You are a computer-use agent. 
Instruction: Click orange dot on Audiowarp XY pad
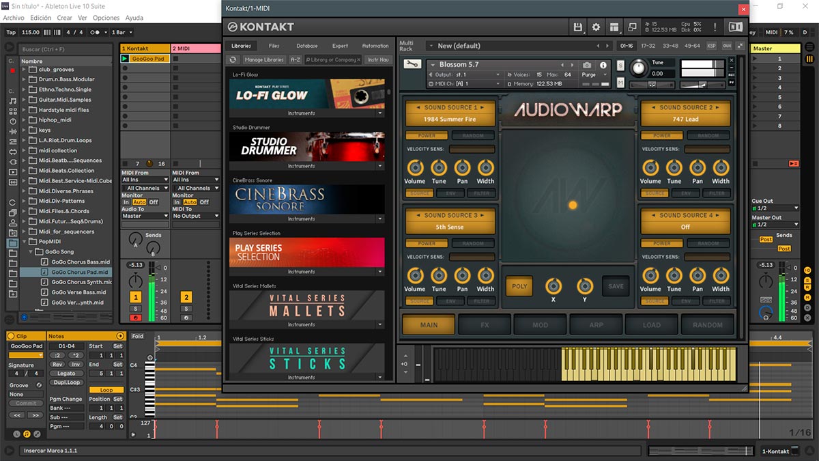coord(573,205)
